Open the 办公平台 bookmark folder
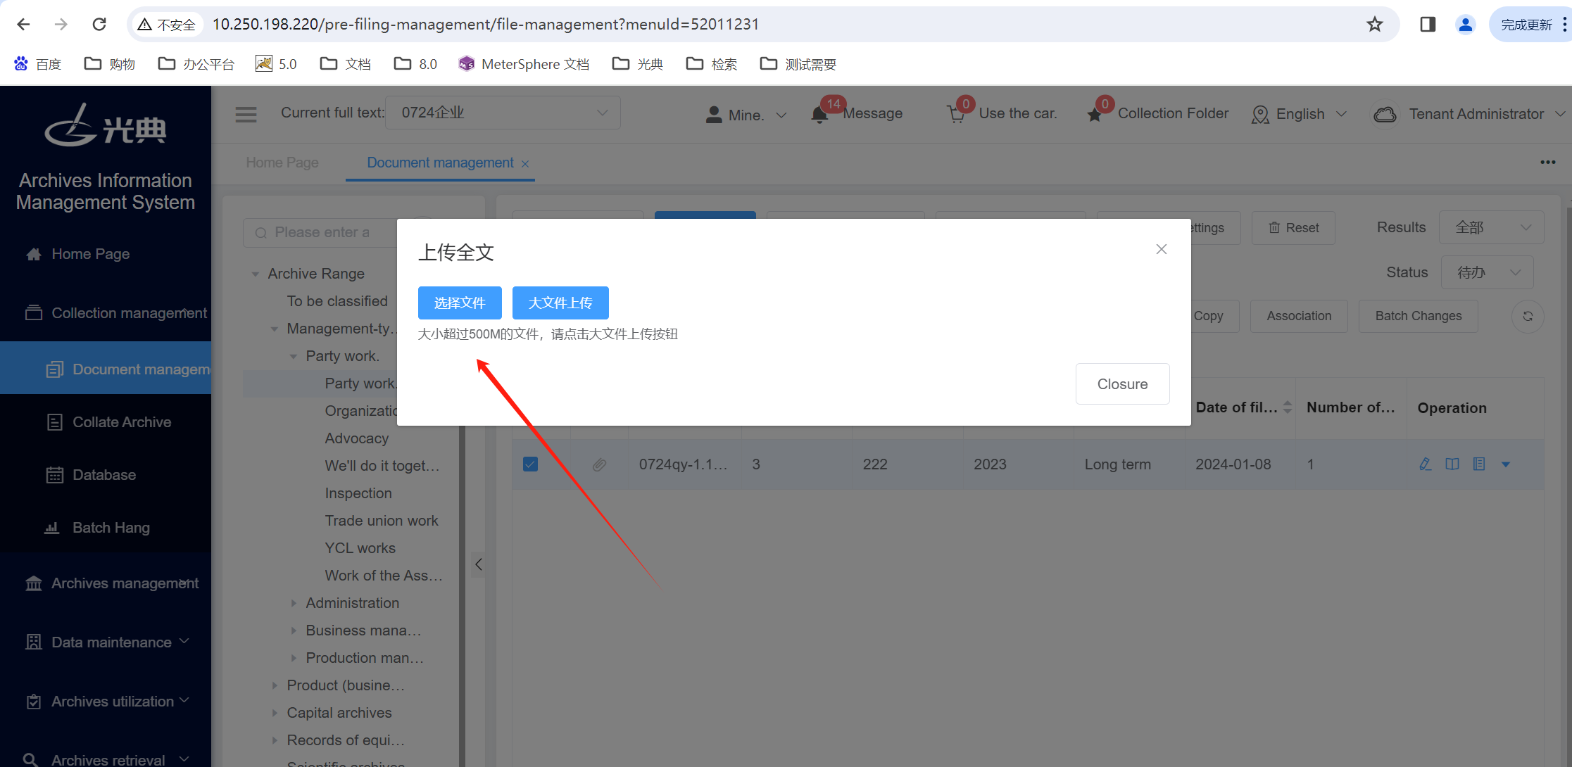The image size is (1572, 767). 196,64
